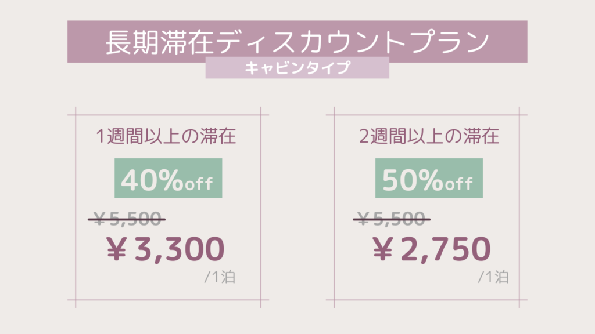
Task: Click the percent sign in 50% badge
Action: pos(431,180)
